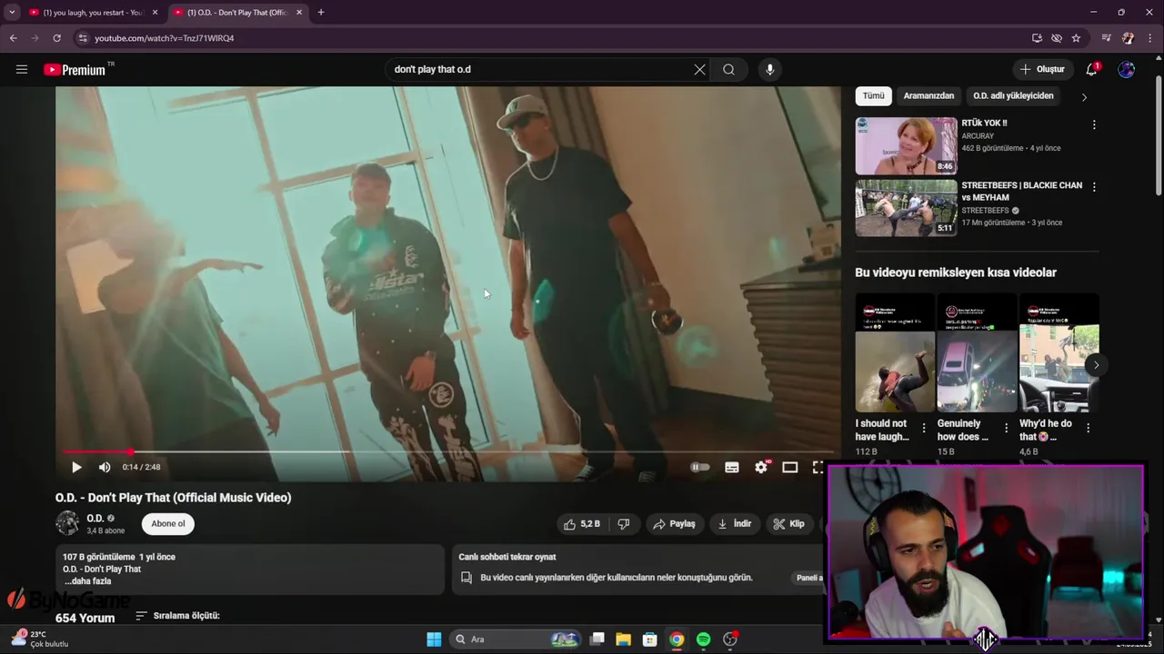Open the O.D. channel name link

pos(95,518)
